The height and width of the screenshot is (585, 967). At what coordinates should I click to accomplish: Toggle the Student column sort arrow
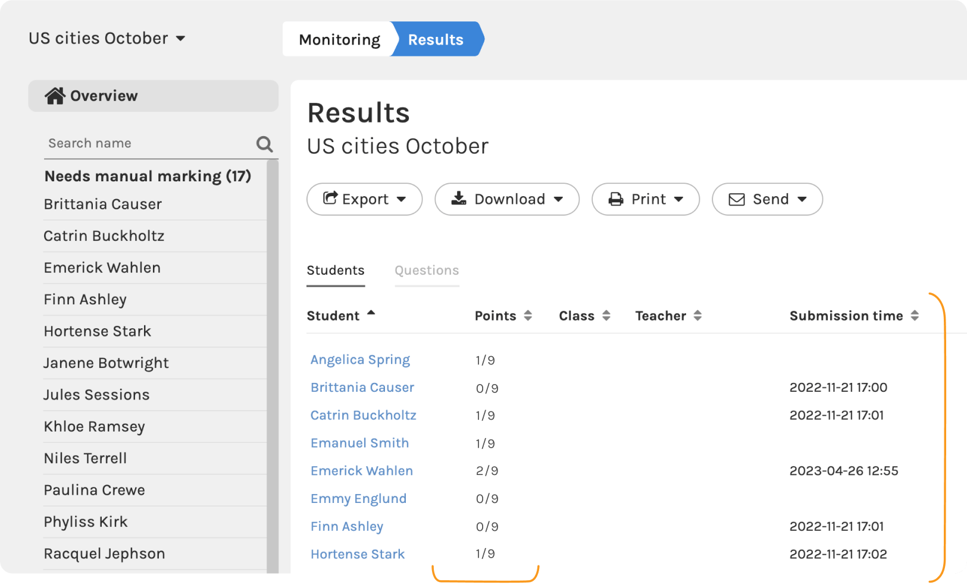click(x=371, y=313)
